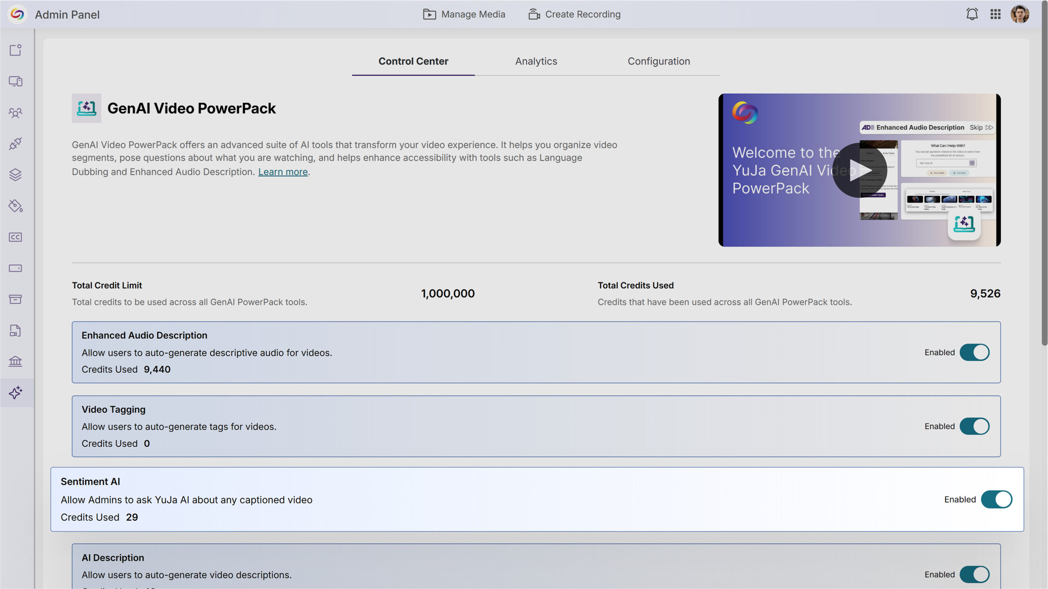Image resolution: width=1048 pixels, height=589 pixels.
Task: Open the AI sparkle sidebar icon
Action: (x=16, y=393)
